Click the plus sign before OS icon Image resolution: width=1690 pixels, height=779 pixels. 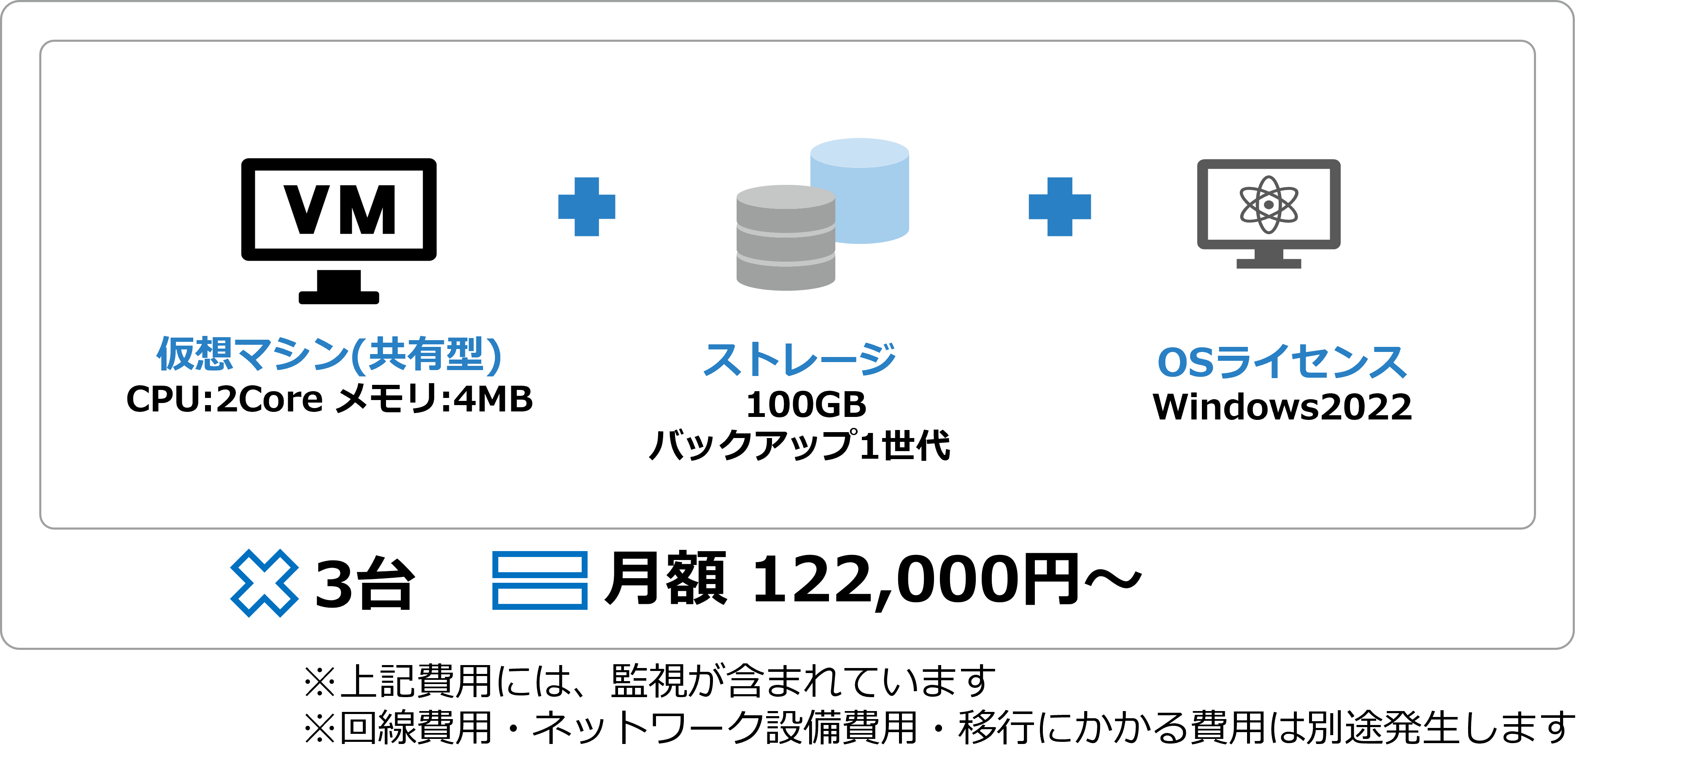point(1060,207)
